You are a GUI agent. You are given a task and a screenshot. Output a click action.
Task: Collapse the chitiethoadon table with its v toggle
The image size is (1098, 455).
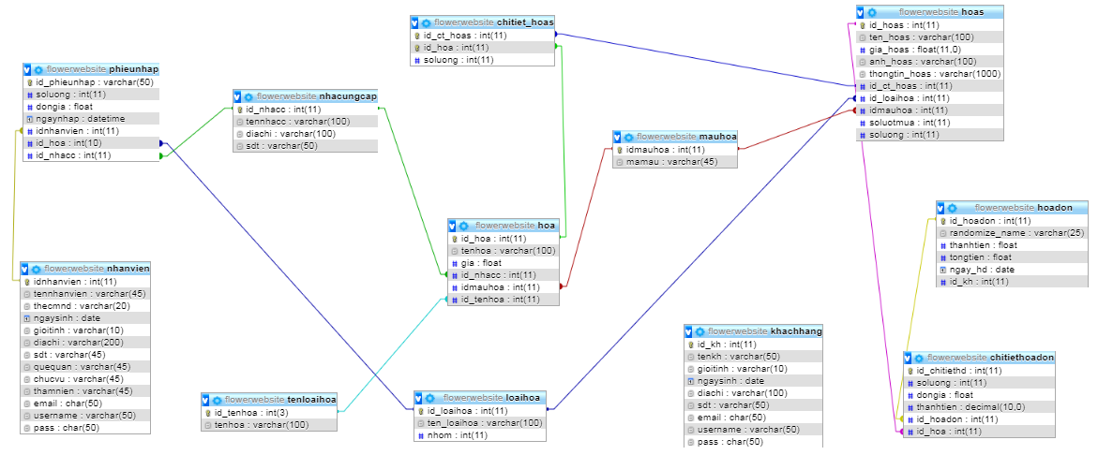pyautogui.click(x=909, y=358)
